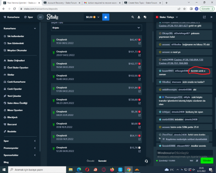Open Masa Oyunları in sidebar
This screenshot has width=216, height=173.
13,110
